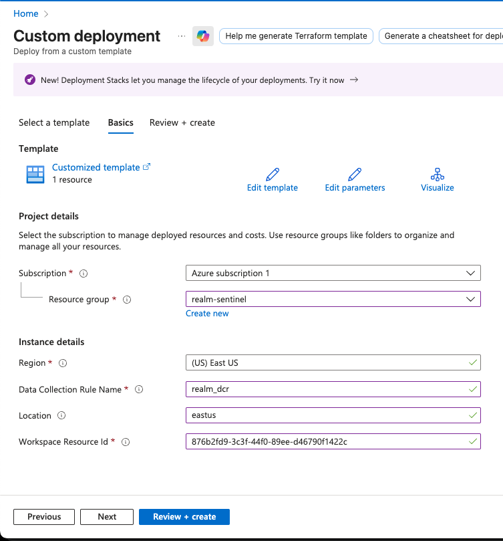Open the Customized template link
Image resolution: width=503 pixels, height=541 pixels.
tap(96, 167)
